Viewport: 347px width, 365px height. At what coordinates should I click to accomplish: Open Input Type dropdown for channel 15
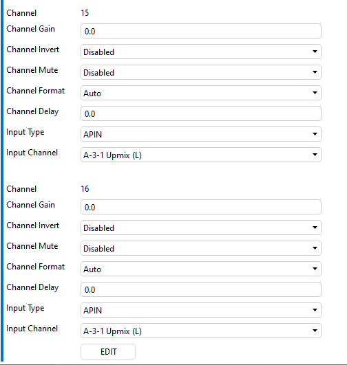(x=201, y=134)
